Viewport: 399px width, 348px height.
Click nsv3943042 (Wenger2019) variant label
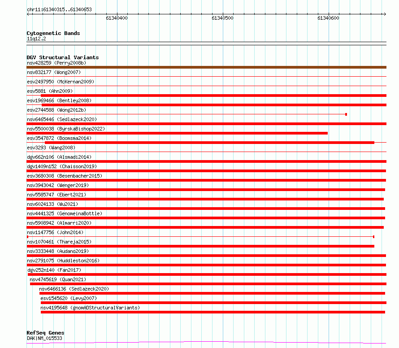click(58, 185)
